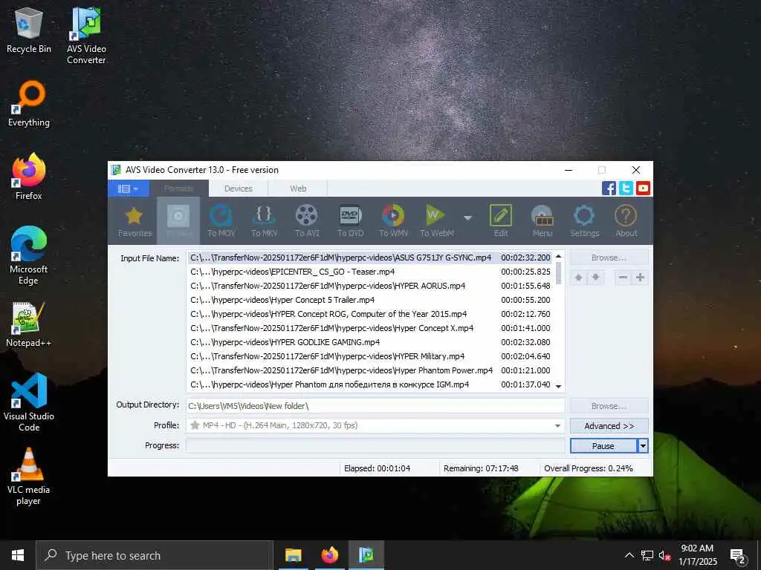Select the HYPER Military.mp4 row
This screenshot has height=570, width=761.
[370, 356]
